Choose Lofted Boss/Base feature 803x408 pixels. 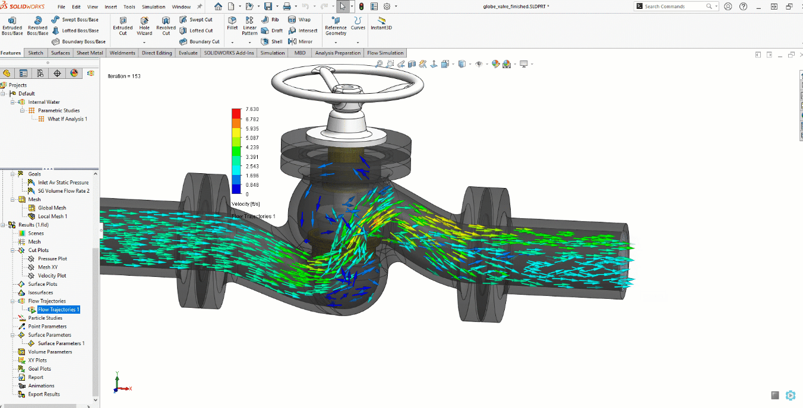point(75,31)
